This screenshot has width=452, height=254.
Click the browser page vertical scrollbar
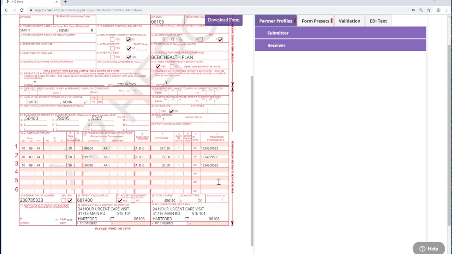[450, 136]
